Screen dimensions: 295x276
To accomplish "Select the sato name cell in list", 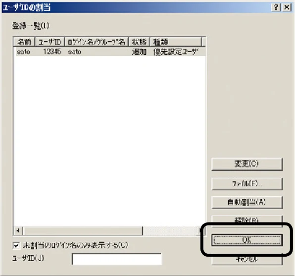I will click(23, 52).
